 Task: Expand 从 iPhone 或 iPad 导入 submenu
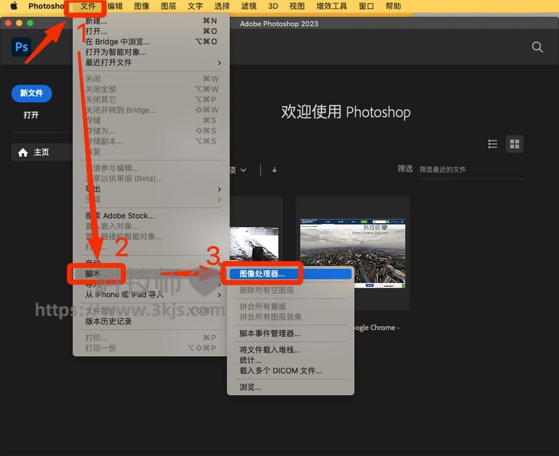(x=151, y=294)
